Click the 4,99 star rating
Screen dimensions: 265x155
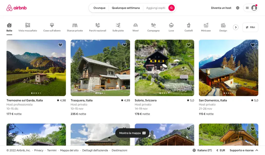(126, 100)
